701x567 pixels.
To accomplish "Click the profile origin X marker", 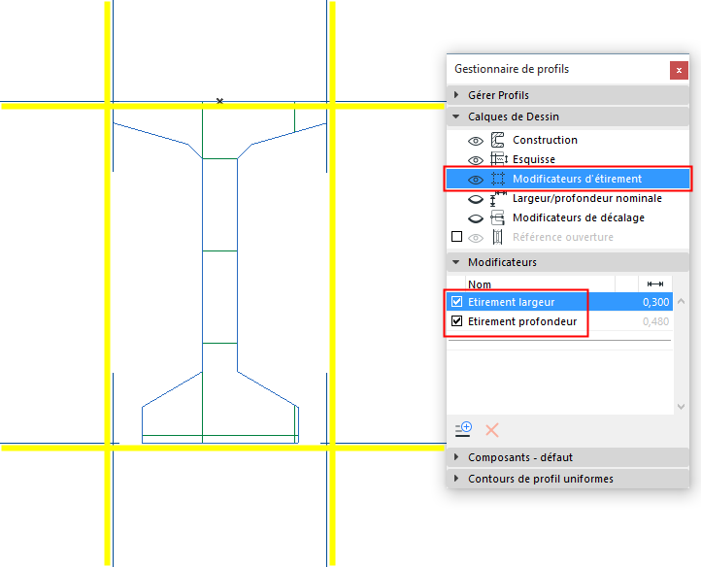I will tap(219, 101).
